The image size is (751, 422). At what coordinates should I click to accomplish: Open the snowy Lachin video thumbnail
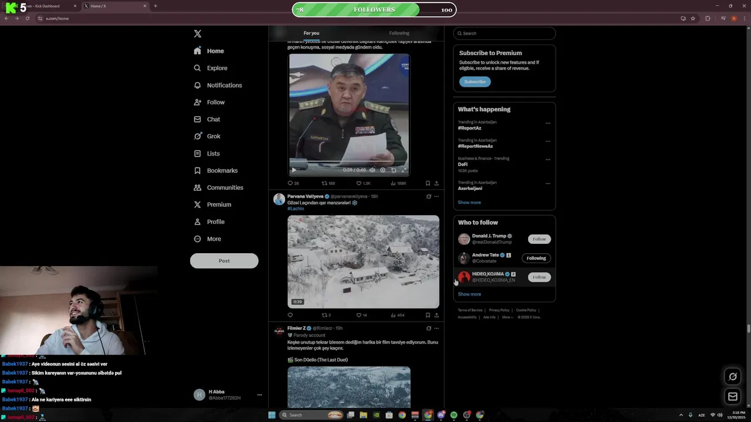click(x=363, y=261)
